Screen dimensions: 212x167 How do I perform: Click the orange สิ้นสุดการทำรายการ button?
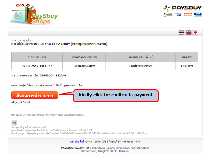pos(35,95)
